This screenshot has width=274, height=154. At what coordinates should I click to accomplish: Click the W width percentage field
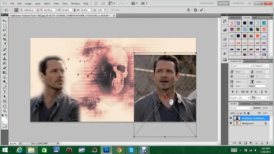pyautogui.click(x=66, y=10)
